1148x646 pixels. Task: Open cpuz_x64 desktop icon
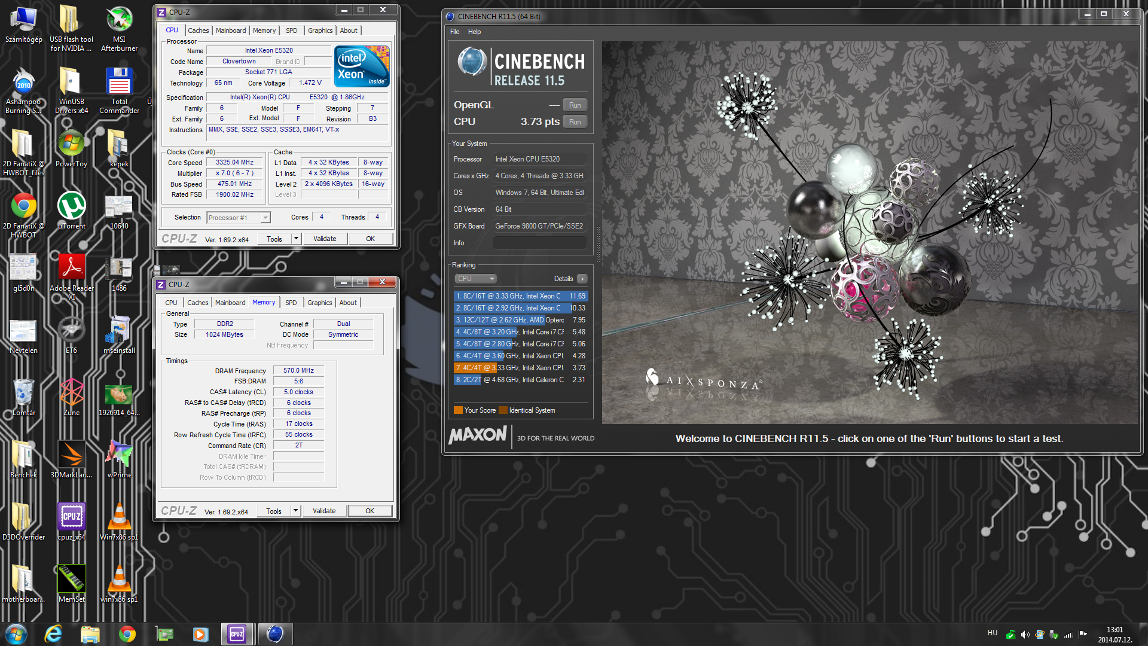pyautogui.click(x=71, y=522)
